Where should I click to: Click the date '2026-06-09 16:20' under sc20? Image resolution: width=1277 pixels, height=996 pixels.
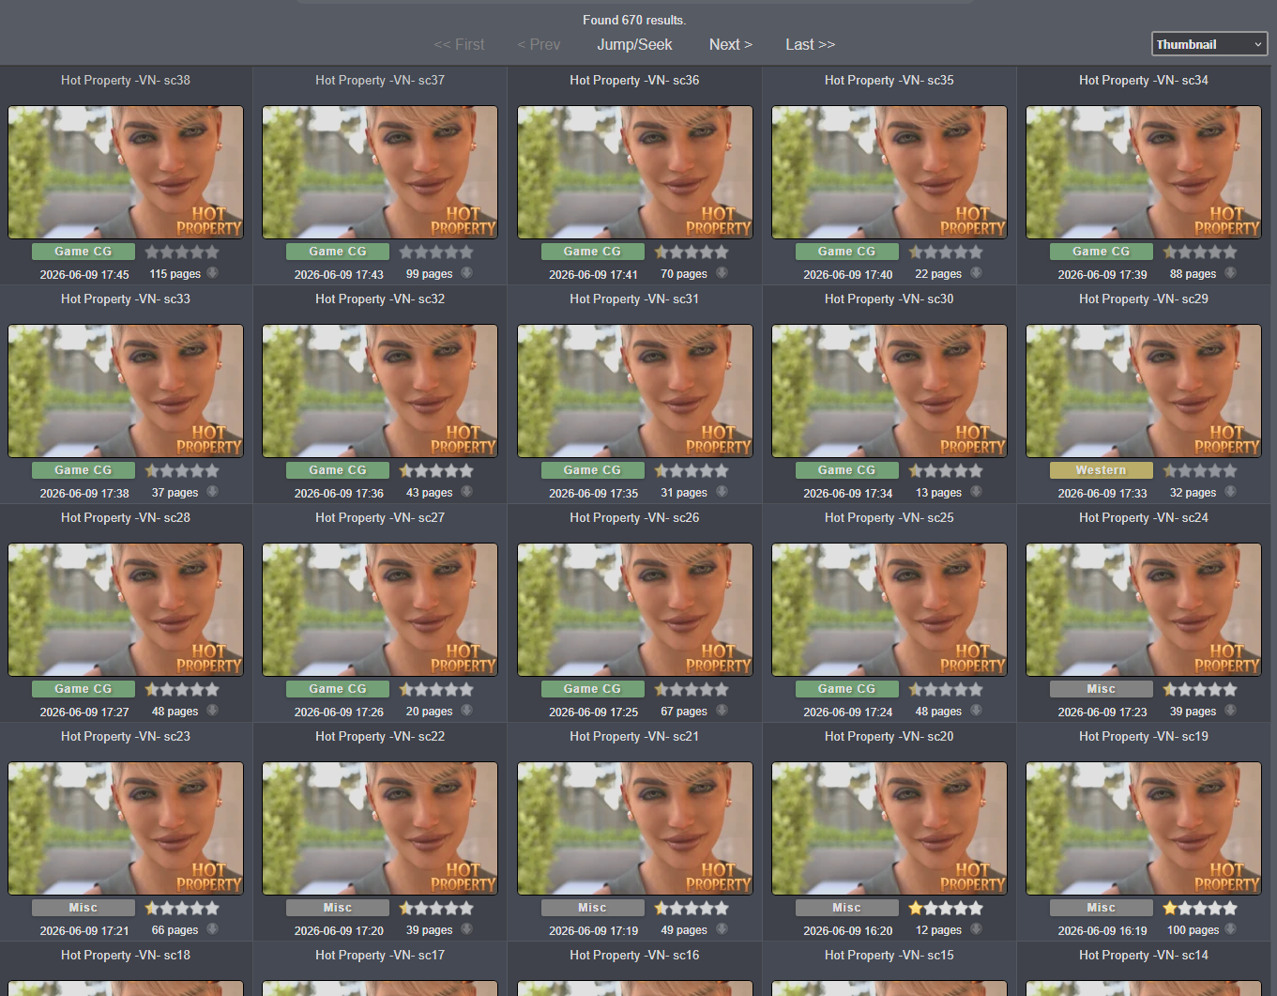point(848,930)
